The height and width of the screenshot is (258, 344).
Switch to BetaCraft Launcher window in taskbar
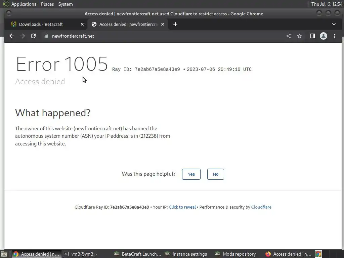(x=137, y=254)
